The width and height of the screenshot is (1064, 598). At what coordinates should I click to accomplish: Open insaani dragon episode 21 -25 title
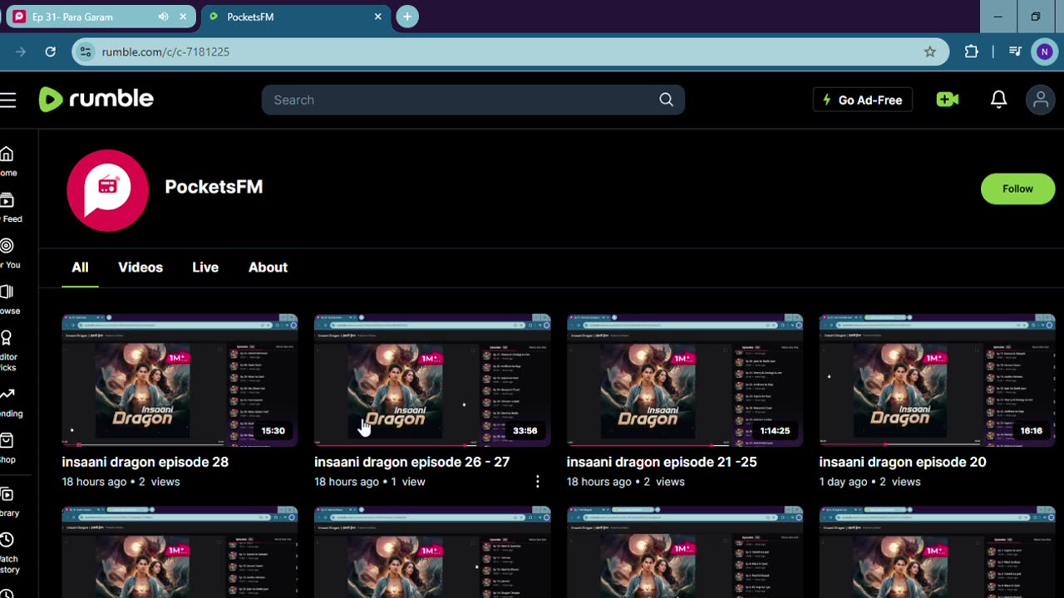[662, 462]
